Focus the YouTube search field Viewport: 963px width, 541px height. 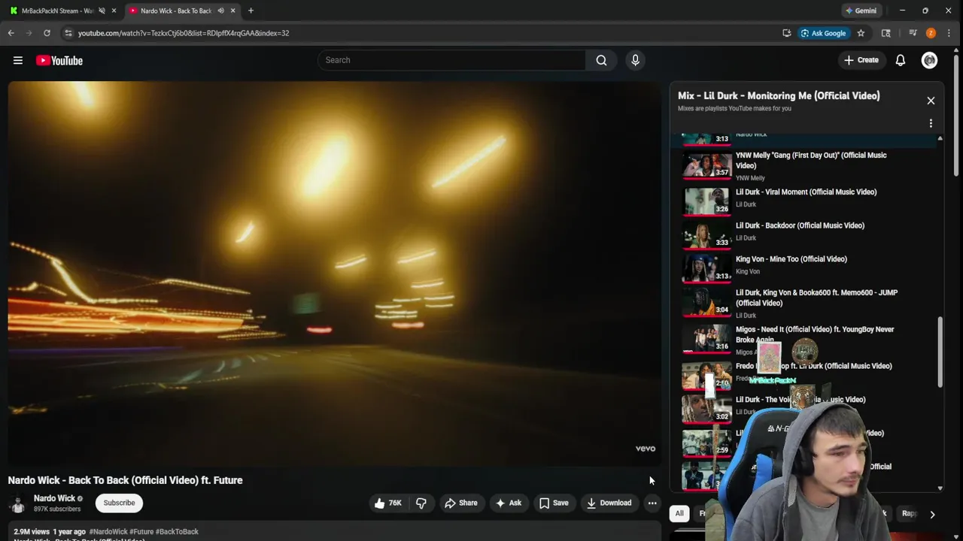(451, 60)
